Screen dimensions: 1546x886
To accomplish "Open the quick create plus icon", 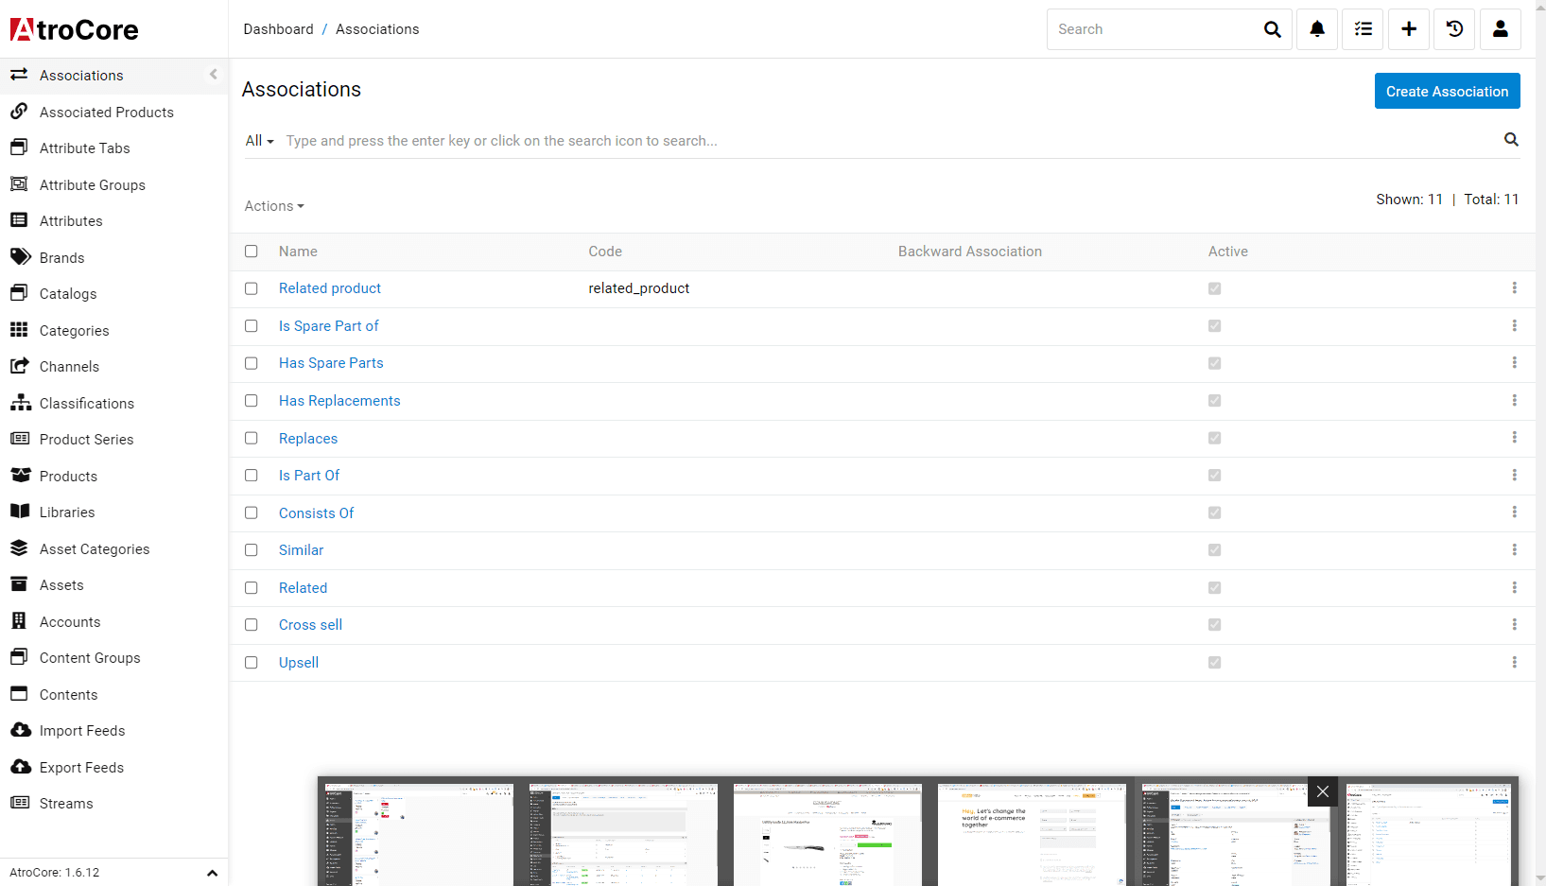I will (x=1408, y=29).
